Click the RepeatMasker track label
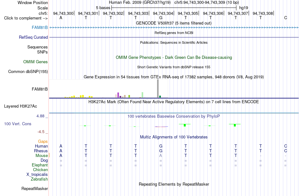The image size is (299, 196). 35,188
